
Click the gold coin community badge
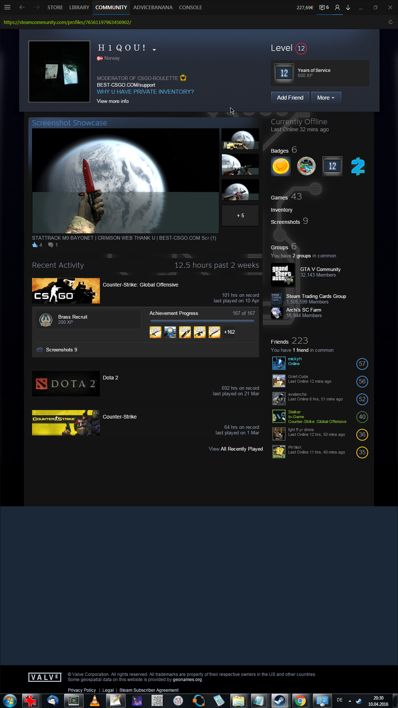(x=281, y=166)
